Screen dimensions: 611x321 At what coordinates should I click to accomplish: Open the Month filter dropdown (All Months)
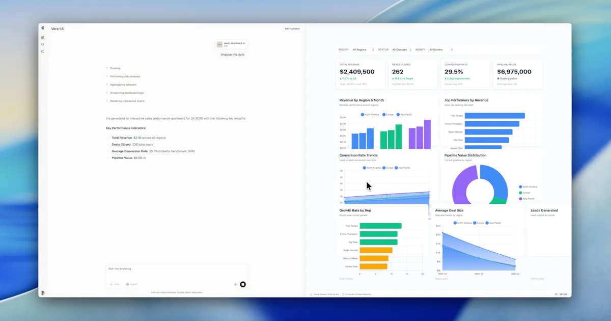pos(441,49)
